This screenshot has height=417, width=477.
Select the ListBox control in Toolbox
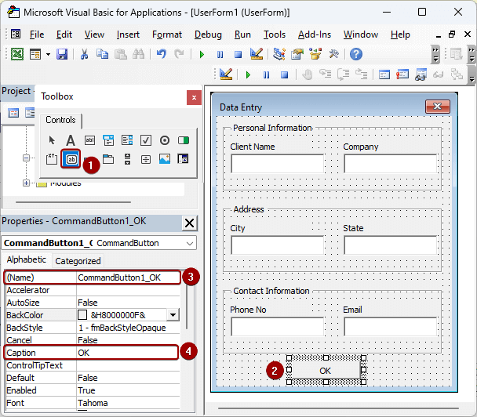[x=127, y=140]
